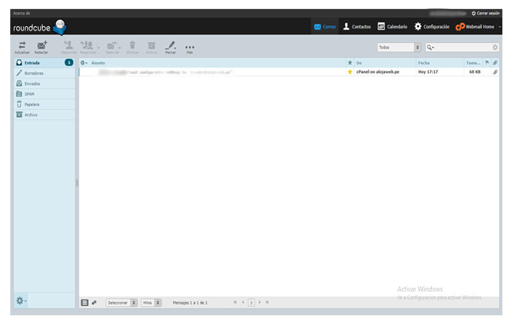Clear the search with reset icon
This screenshot has width=512, height=323.
[495, 47]
